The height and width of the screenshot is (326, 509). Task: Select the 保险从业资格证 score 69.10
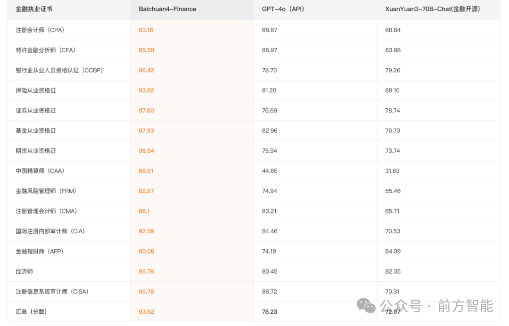393,90
